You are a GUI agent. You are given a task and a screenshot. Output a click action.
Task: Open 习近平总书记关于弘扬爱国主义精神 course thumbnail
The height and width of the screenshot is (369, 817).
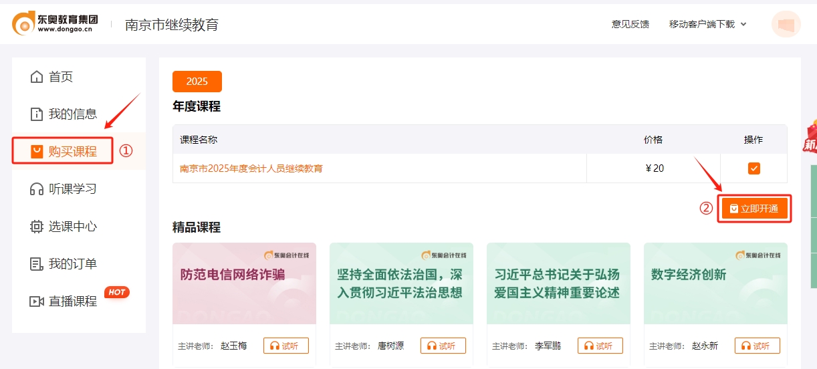coord(558,283)
